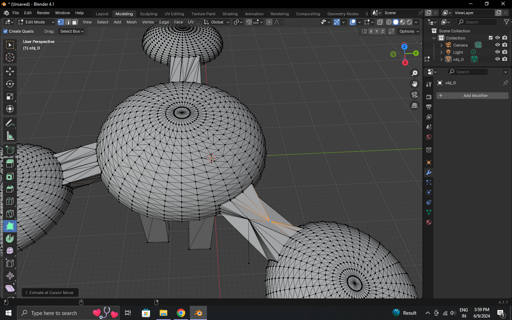Image resolution: width=512 pixels, height=320 pixels.
Task: Open the Physics properties tab
Action: [429, 192]
